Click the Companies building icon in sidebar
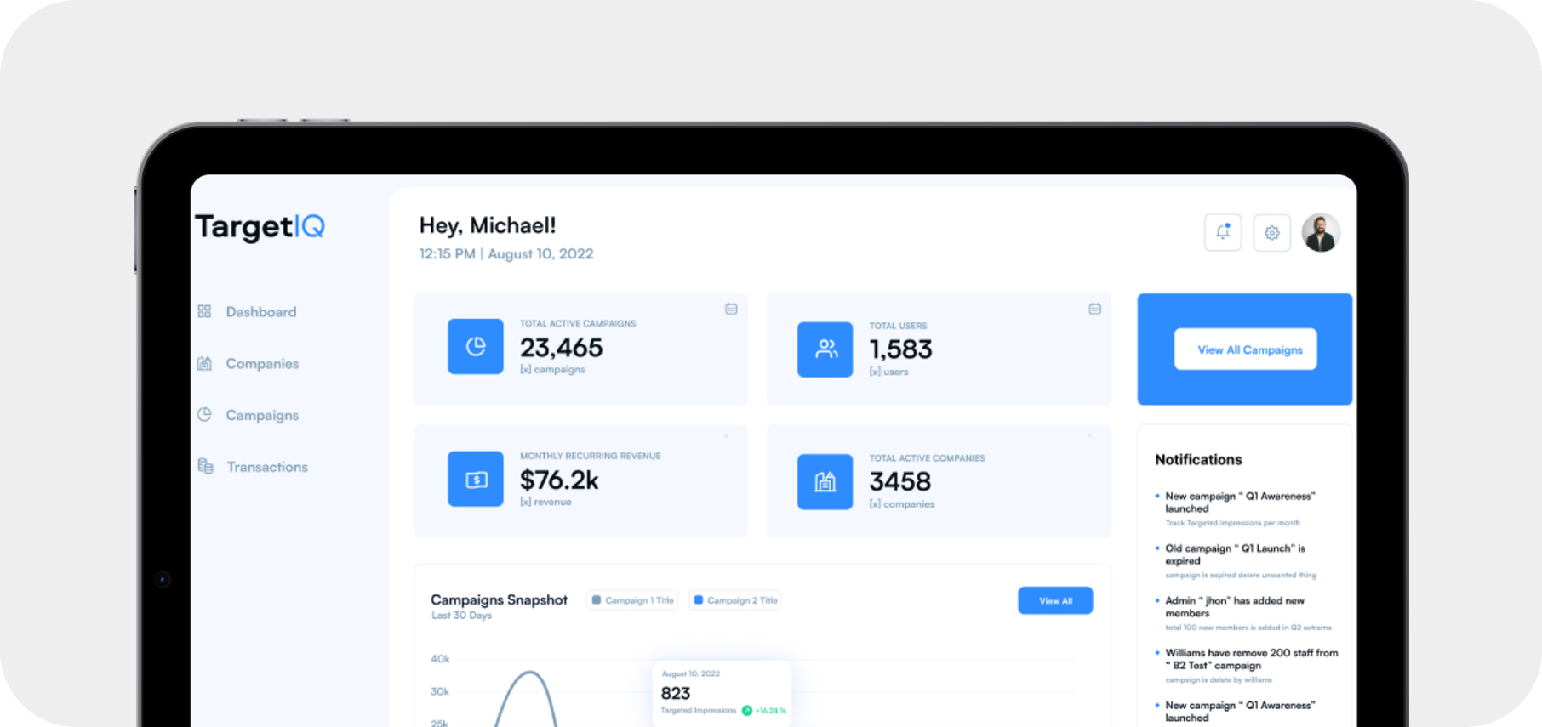1542x727 pixels. click(x=204, y=363)
